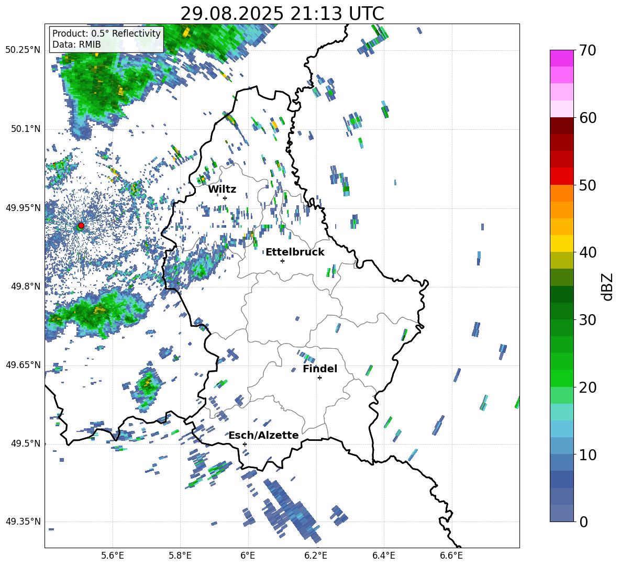This screenshot has height=566, width=620.
Task: Click the Data: RMIB text
Action: (76, 45)
